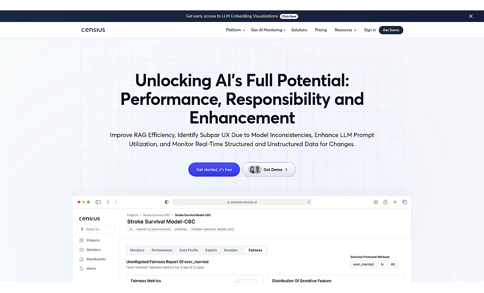Expand the Resources menu
Screen dimensions: 484x293
click(x=345, y=30)
